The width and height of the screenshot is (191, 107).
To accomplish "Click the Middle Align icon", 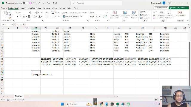I will tap(50, 12).
